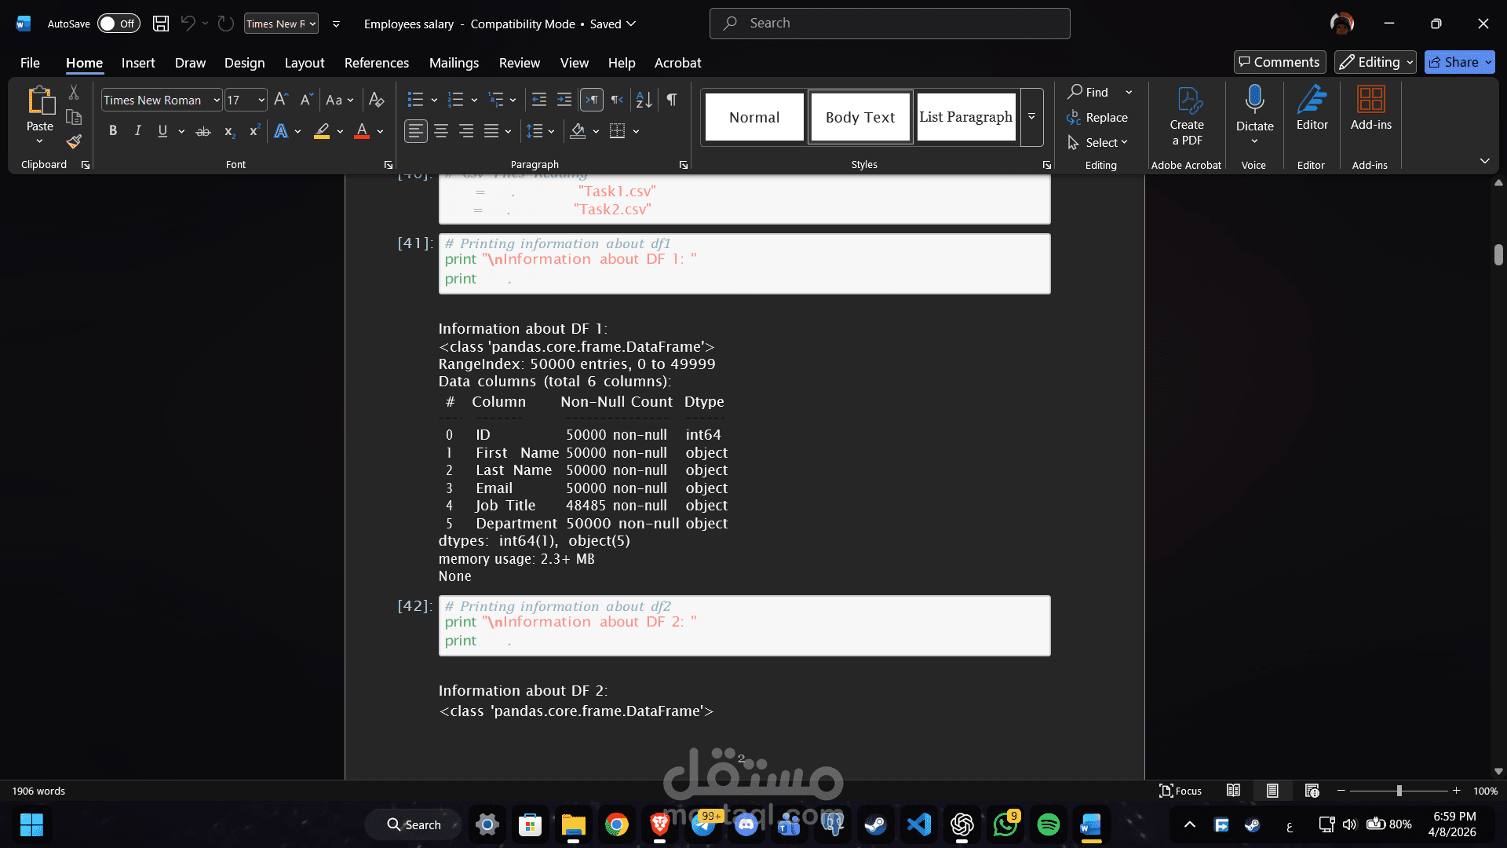The image size is (1507, 848).
Task: Switch to the Insert ribbon tab
Action: pos(137,63)
